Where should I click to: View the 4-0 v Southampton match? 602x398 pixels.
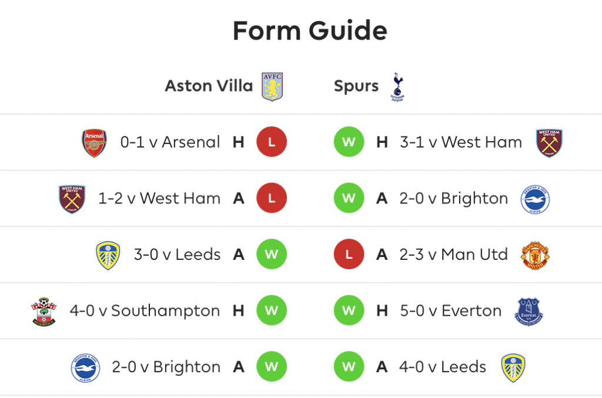[145, 310]
